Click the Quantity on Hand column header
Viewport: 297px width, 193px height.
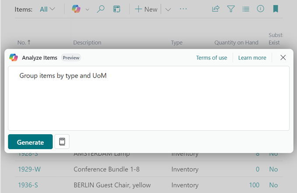[236, 43]
